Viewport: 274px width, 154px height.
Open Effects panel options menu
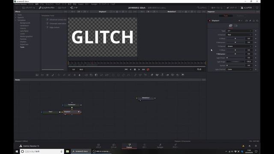tap(66, 12)
